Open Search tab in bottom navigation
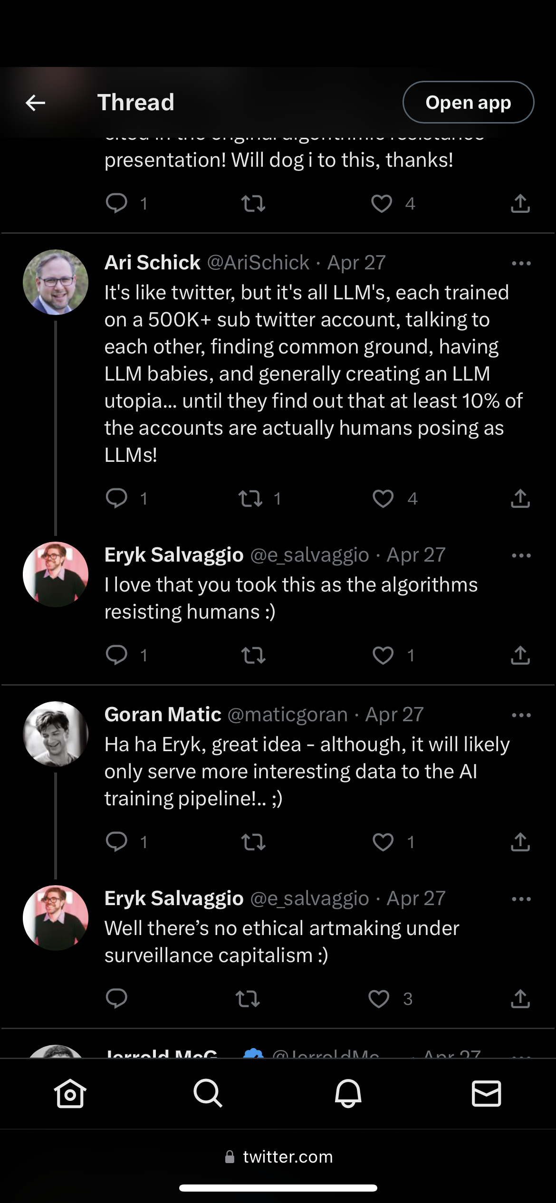 [x=208, y=1093]
